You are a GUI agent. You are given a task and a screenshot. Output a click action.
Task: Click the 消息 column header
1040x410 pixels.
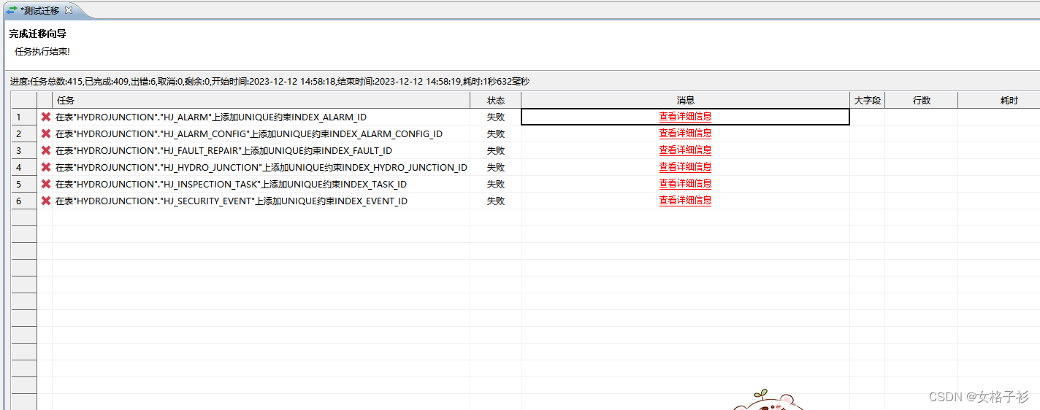685,100
